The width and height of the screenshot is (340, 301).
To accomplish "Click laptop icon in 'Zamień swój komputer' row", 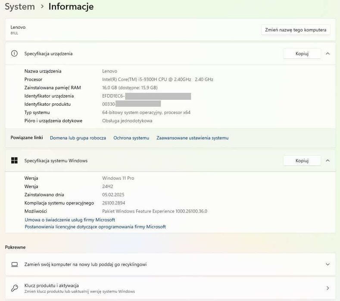I will tap(15, 264).
